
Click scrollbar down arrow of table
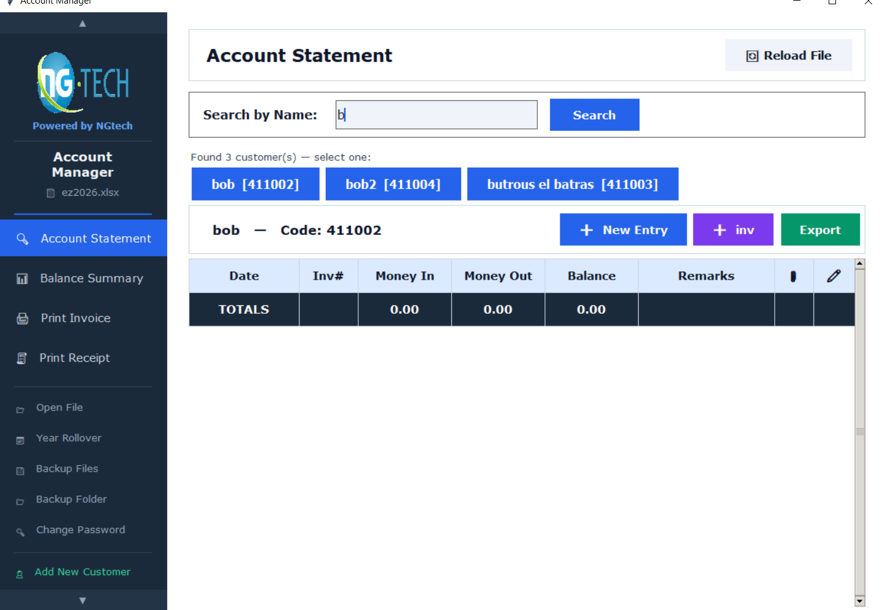(860, 601)
